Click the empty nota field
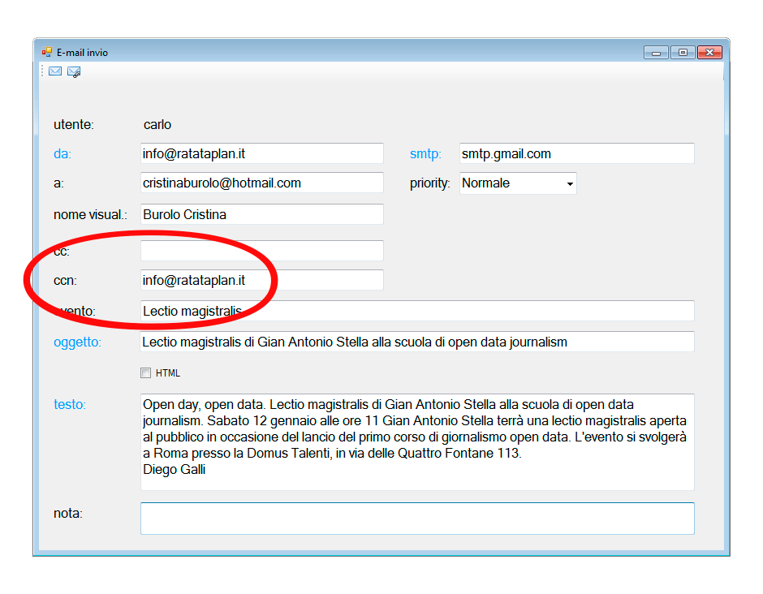763x594 pixels. click(417, 519)
